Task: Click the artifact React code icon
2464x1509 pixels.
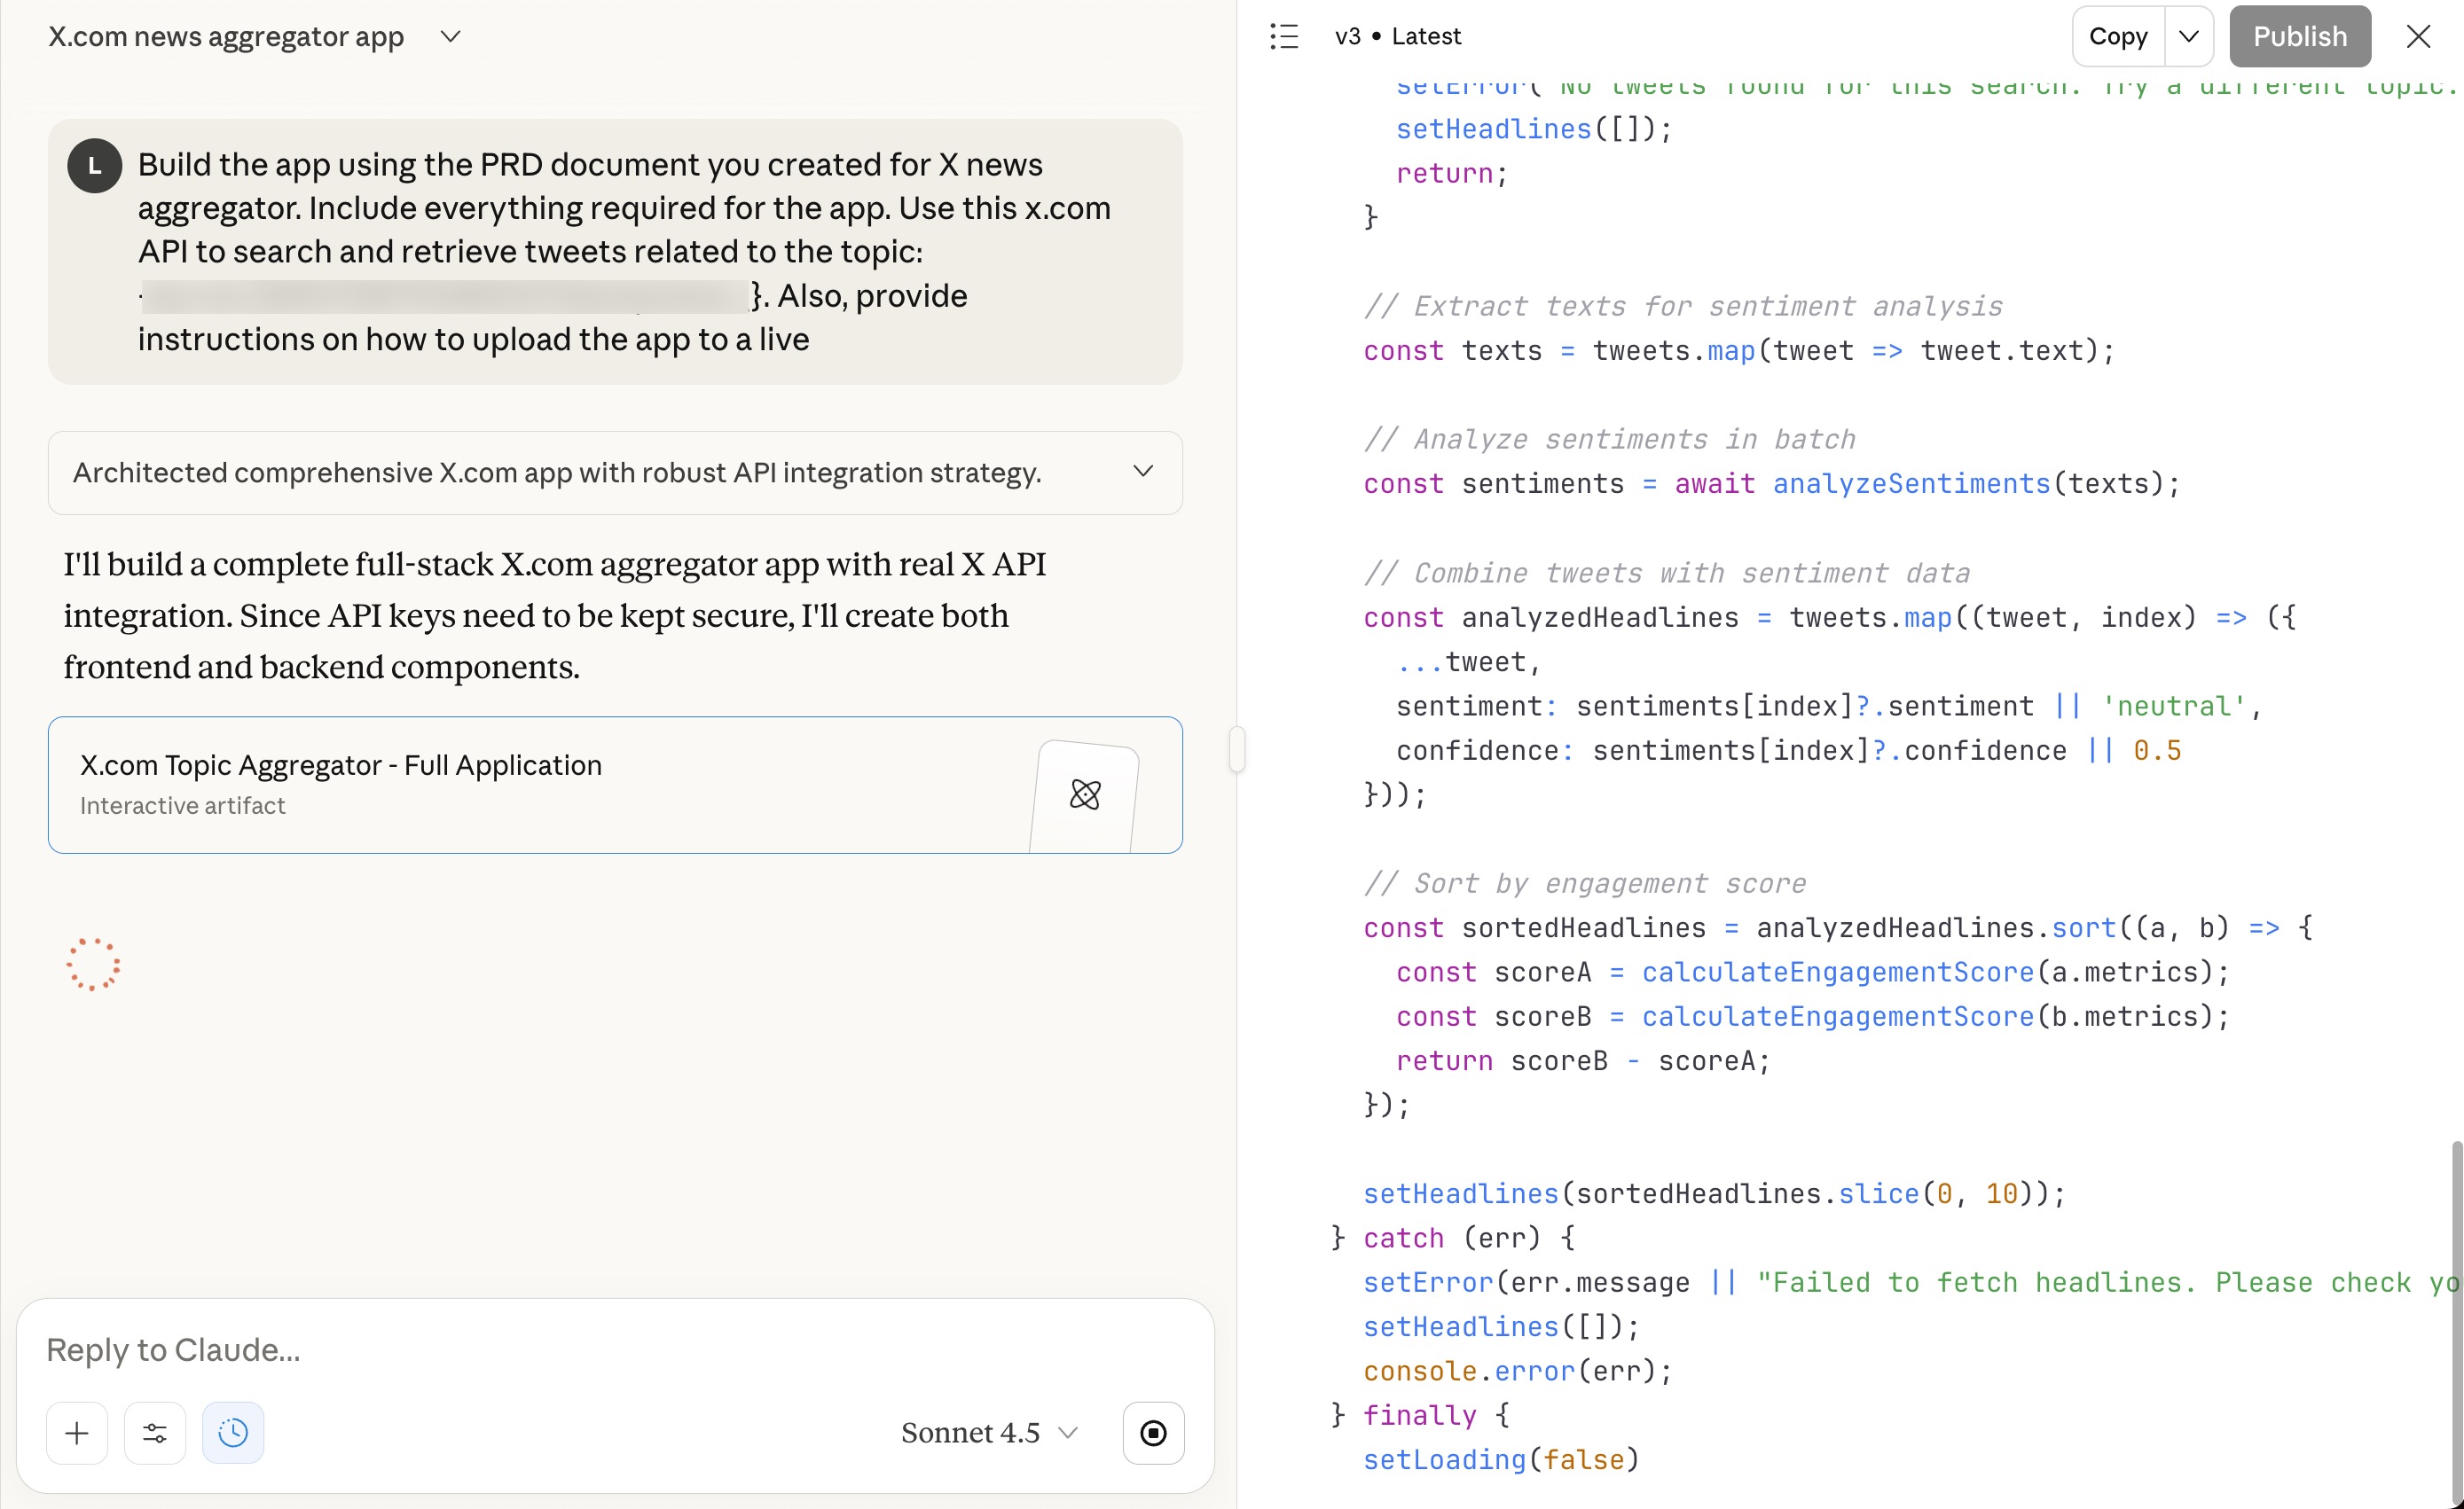Action: [x=1085, y=794]
